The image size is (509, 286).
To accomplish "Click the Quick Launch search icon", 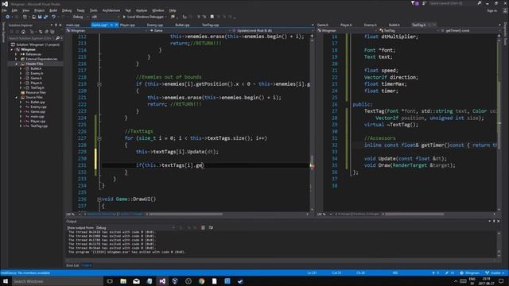I will click(479, 3).
